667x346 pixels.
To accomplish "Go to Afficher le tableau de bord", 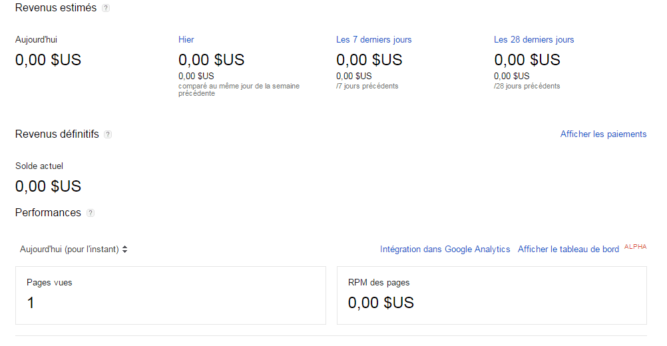I will pos(568,250).
